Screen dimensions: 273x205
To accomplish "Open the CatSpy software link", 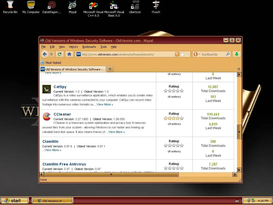I will pyautogui.click(x=60, y=87).
